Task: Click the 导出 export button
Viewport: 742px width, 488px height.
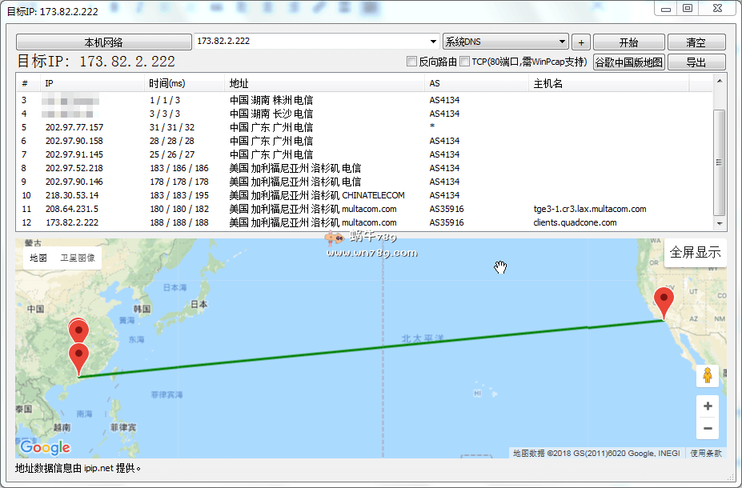Action: coord(696,62)
